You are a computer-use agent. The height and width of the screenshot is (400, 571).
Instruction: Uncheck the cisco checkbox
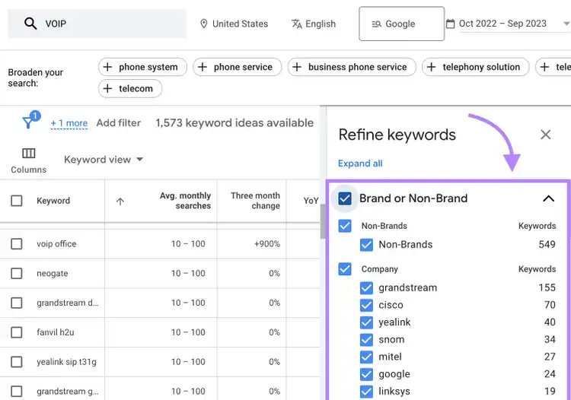coord(366,305)
